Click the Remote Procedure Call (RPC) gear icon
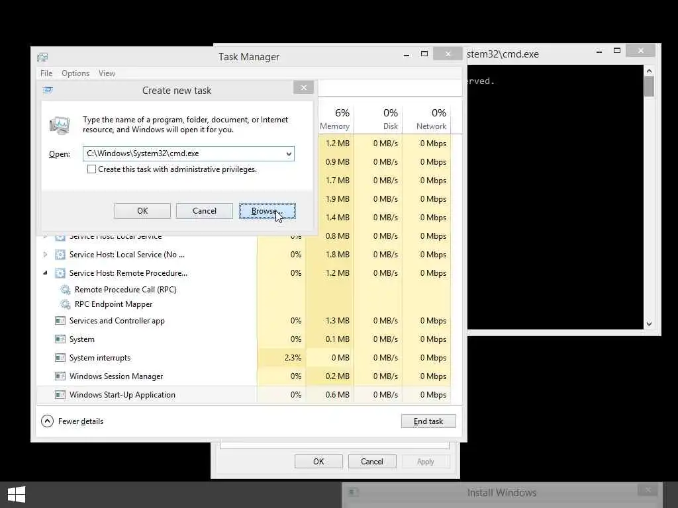The image size is (678, 508). [66, 290]
